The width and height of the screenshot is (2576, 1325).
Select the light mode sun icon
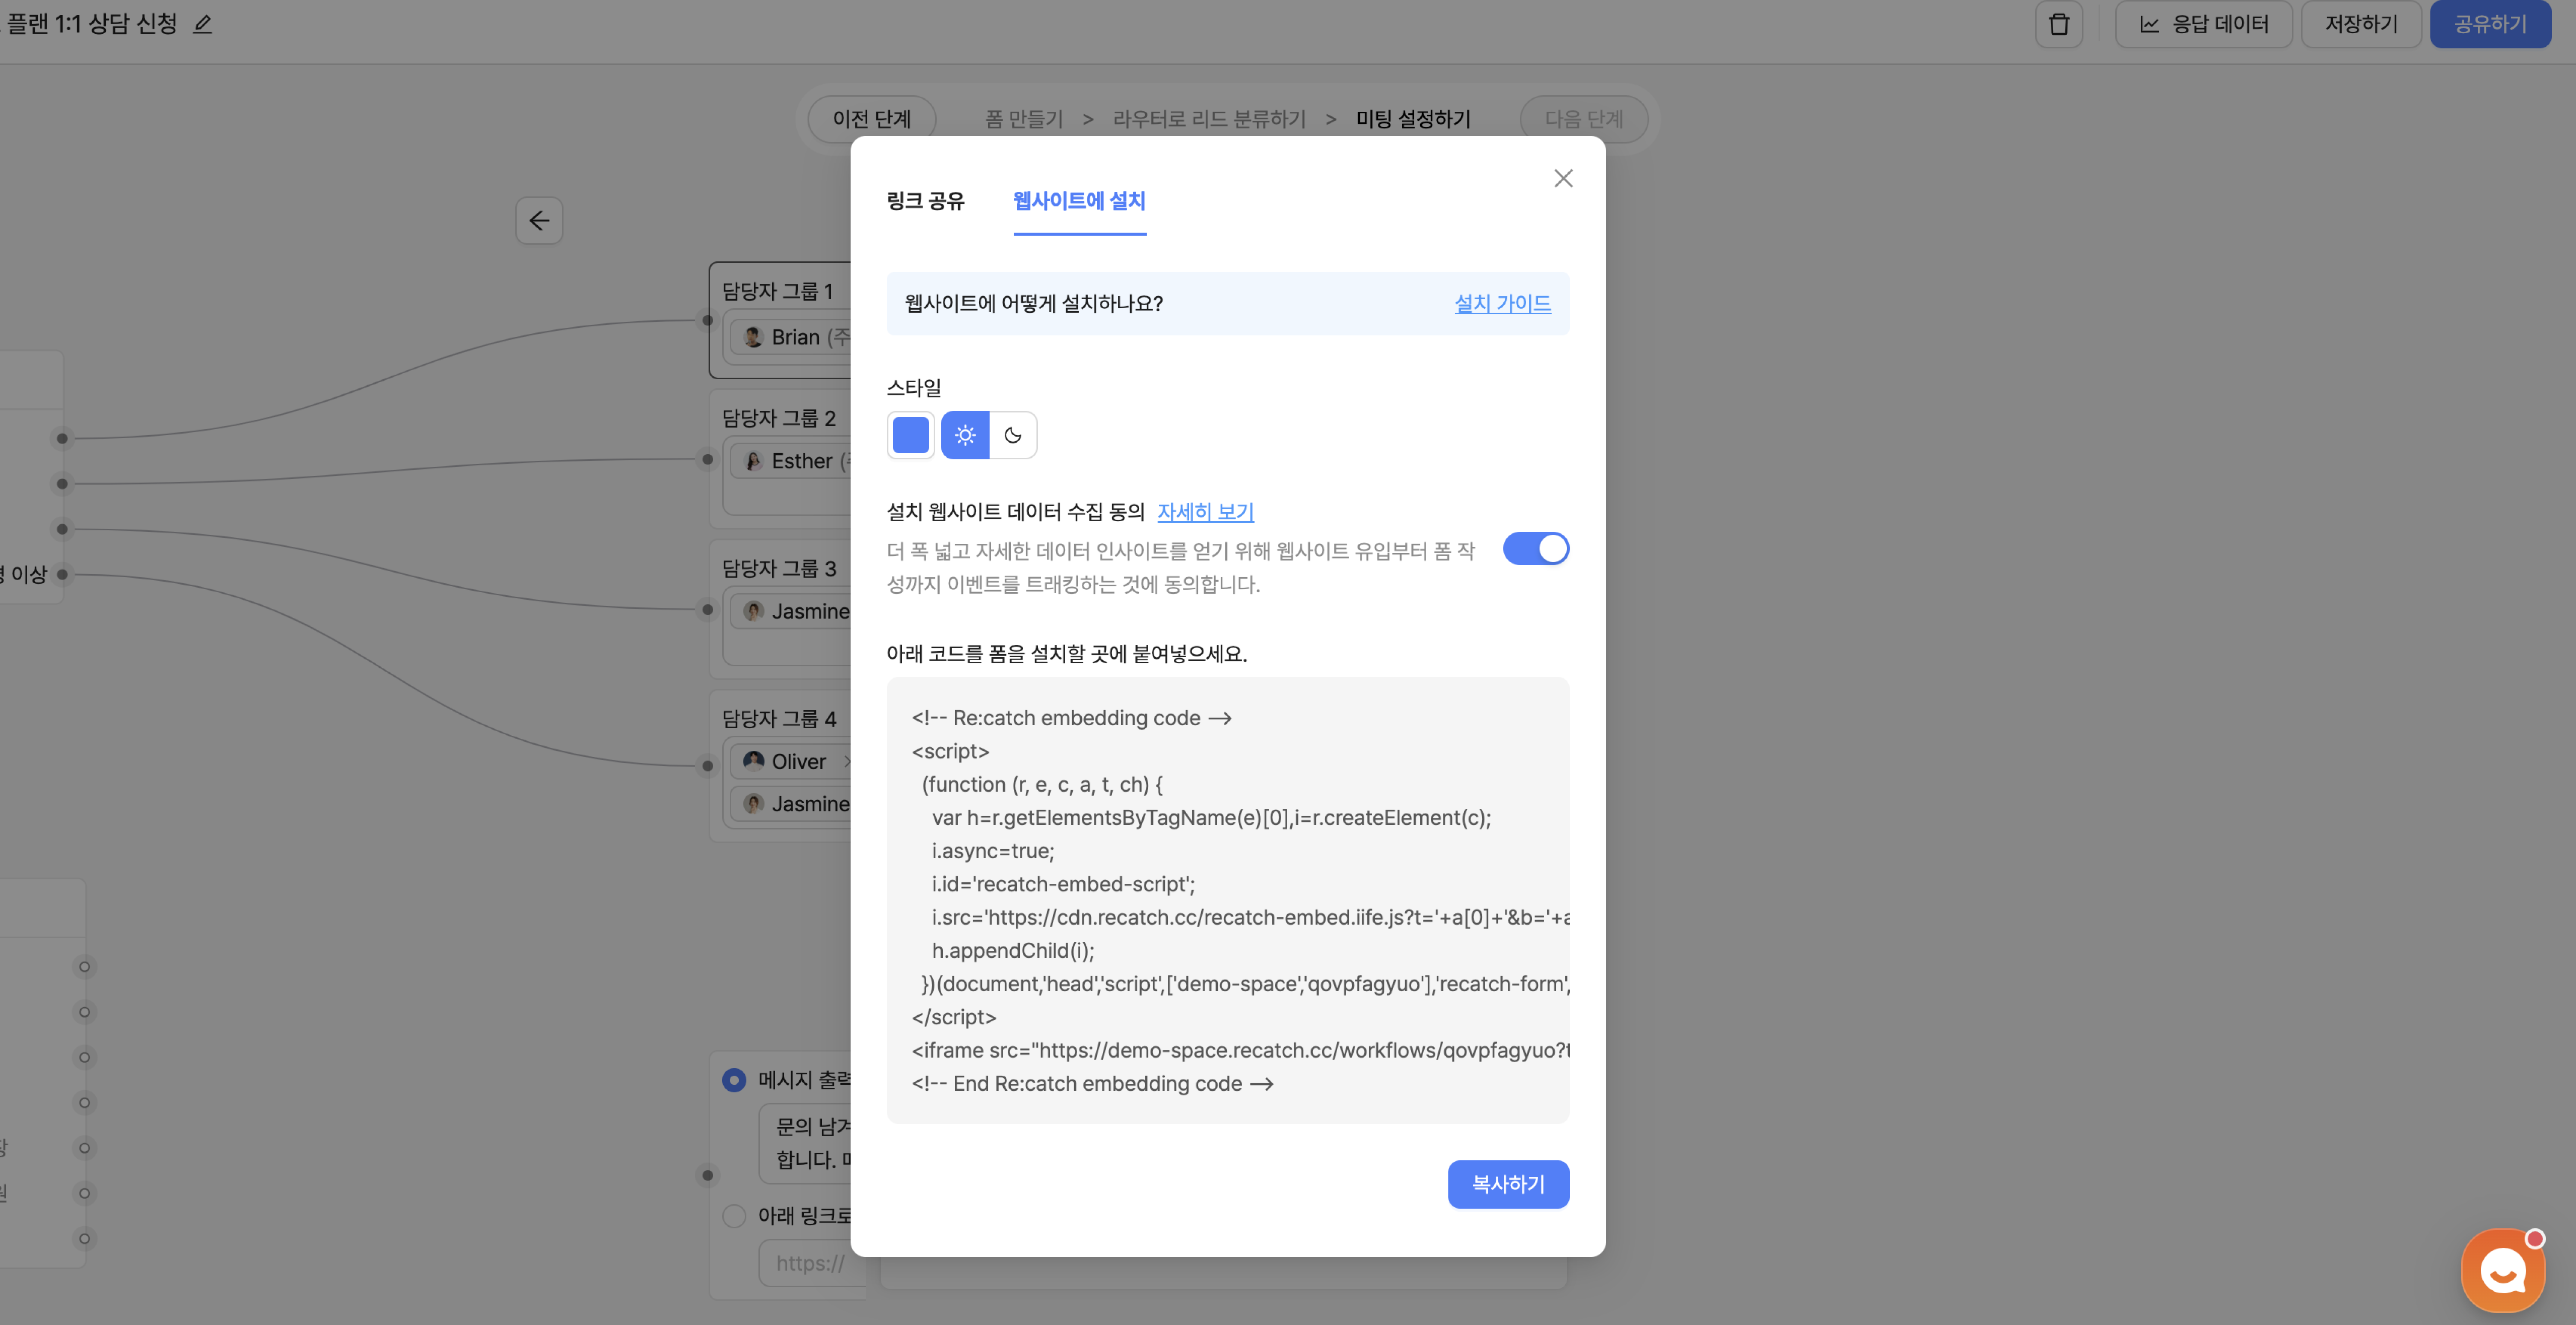point(964,435)
